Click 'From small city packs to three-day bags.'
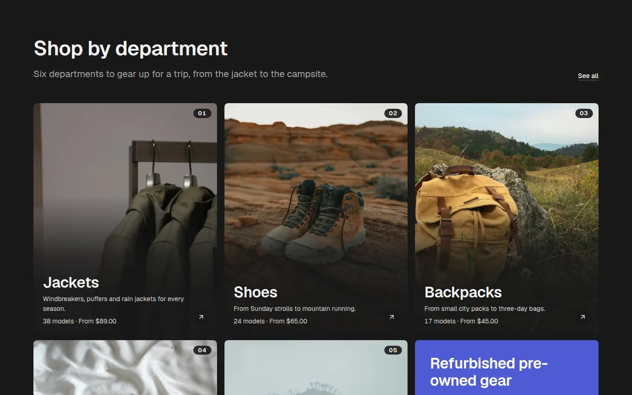 pos(485,309)
